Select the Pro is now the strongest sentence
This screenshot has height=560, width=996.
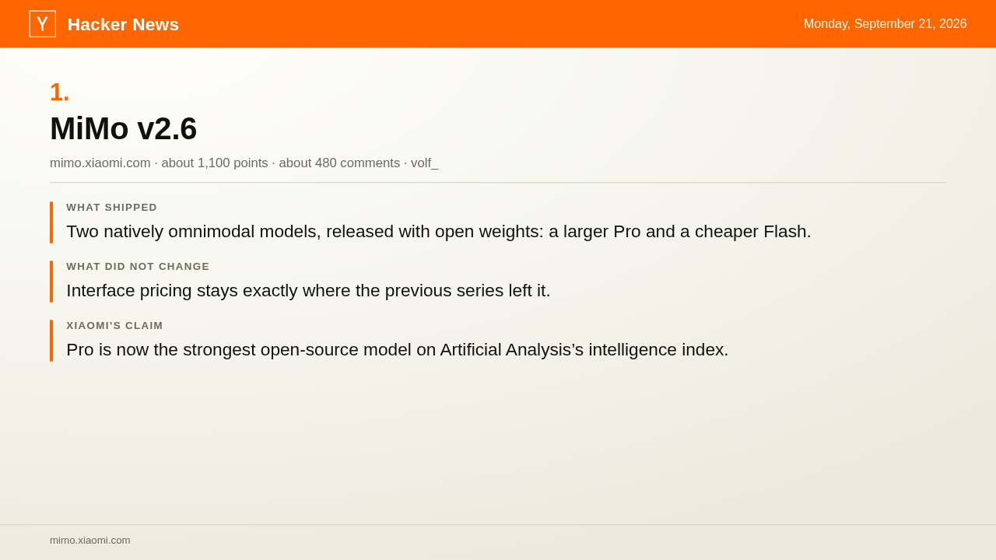(398, 350)
